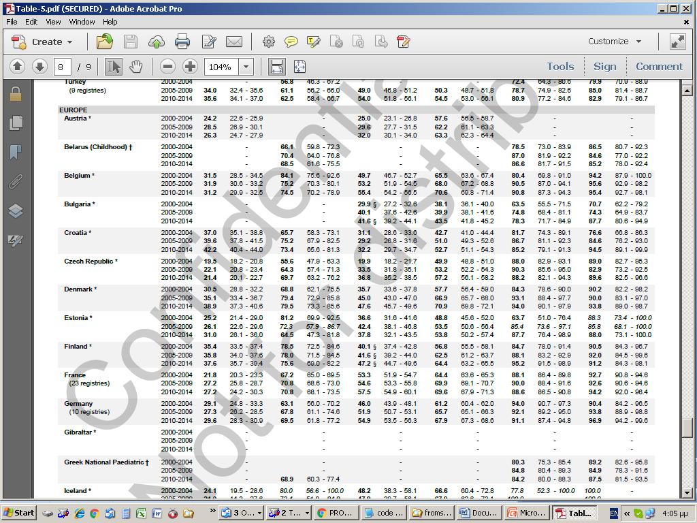Expand the Quick Launch overflow chevron

point(212,511)
